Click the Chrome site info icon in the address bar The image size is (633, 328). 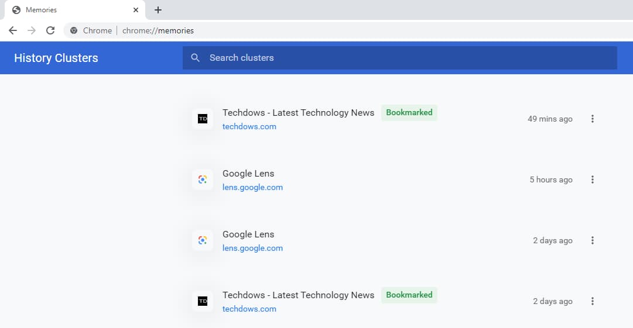(73, 30)
